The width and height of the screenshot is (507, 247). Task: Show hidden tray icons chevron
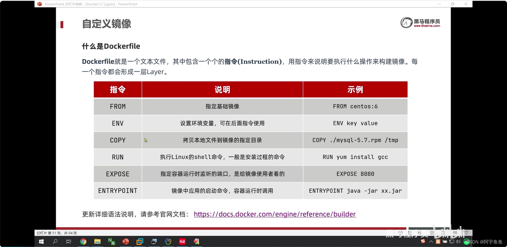pos(431,241)
